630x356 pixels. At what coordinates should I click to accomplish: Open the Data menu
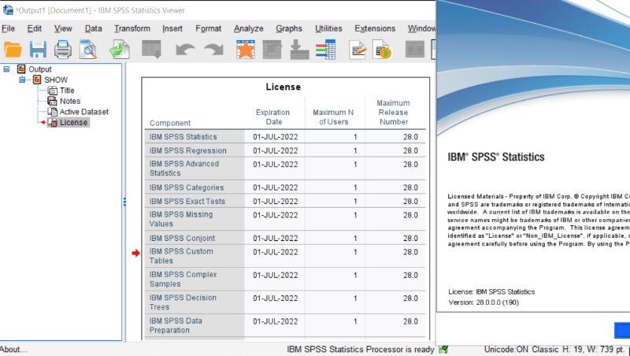click(x=93, y=28)
